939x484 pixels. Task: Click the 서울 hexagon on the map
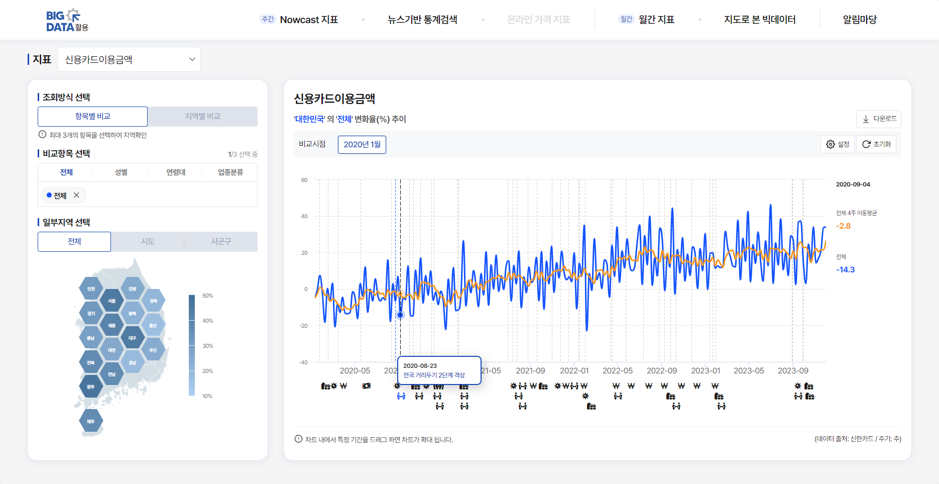point(111,301)
